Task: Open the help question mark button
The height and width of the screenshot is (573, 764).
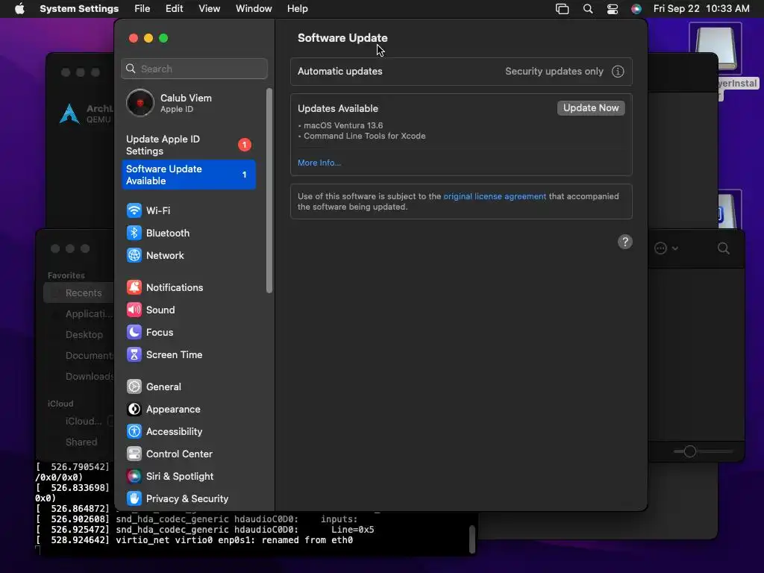Action: point(625,242)
